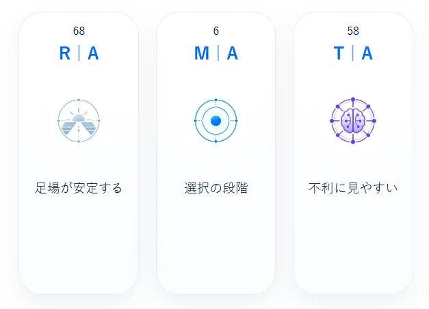
Task: Click the blue target circle icon
Action: 216,120
